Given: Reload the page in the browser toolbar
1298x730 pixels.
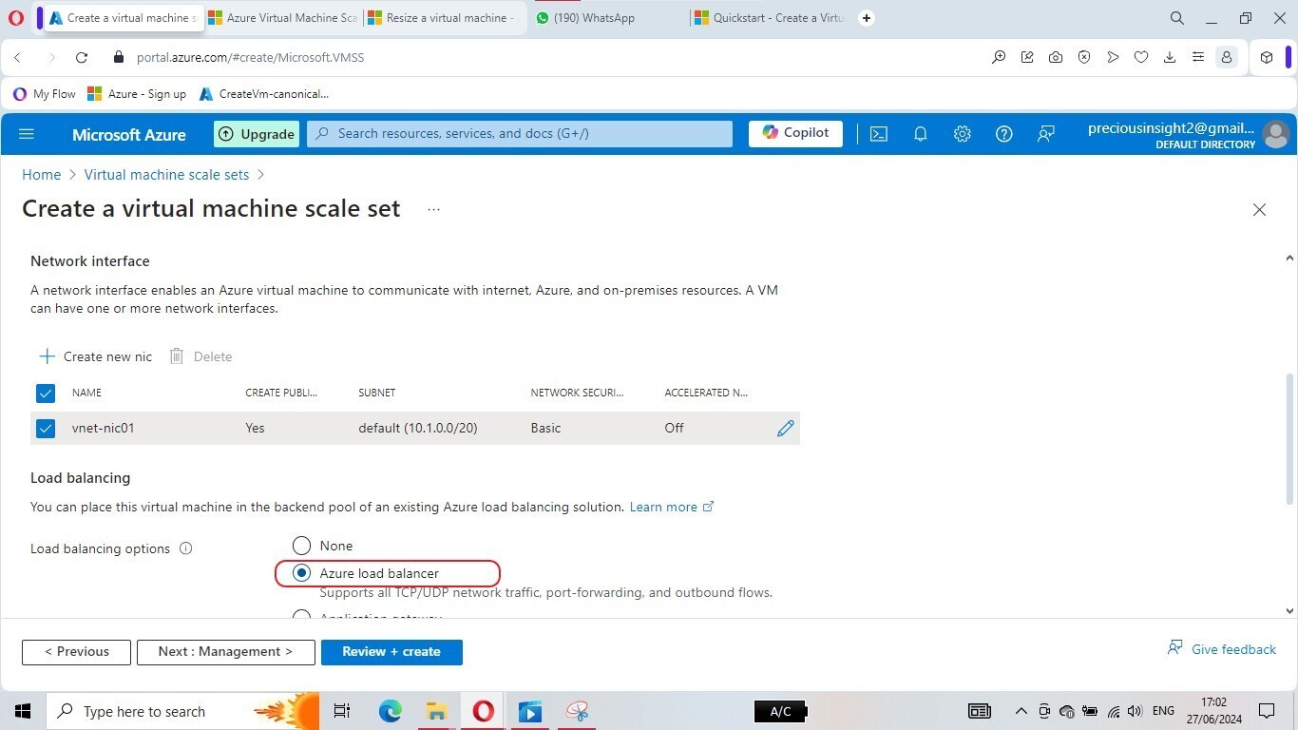Looking at the screenshot, I should point(82,57).
